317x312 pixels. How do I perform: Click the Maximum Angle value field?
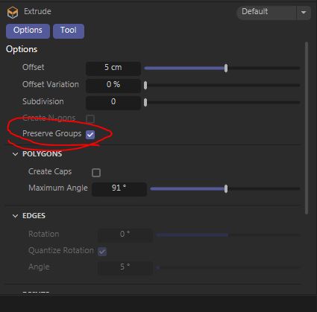coord(119,189)
